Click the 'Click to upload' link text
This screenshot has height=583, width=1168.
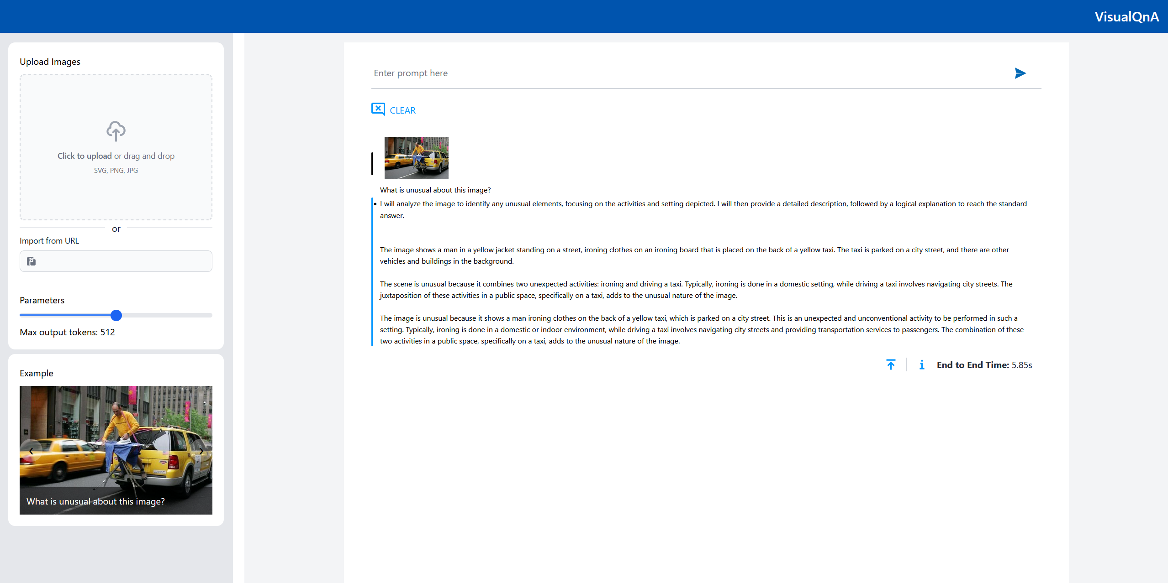click(x=85, y=156)
